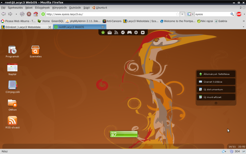Open the Naptár calendar icon
Screen dimensions: 246x154
point(12,69)
